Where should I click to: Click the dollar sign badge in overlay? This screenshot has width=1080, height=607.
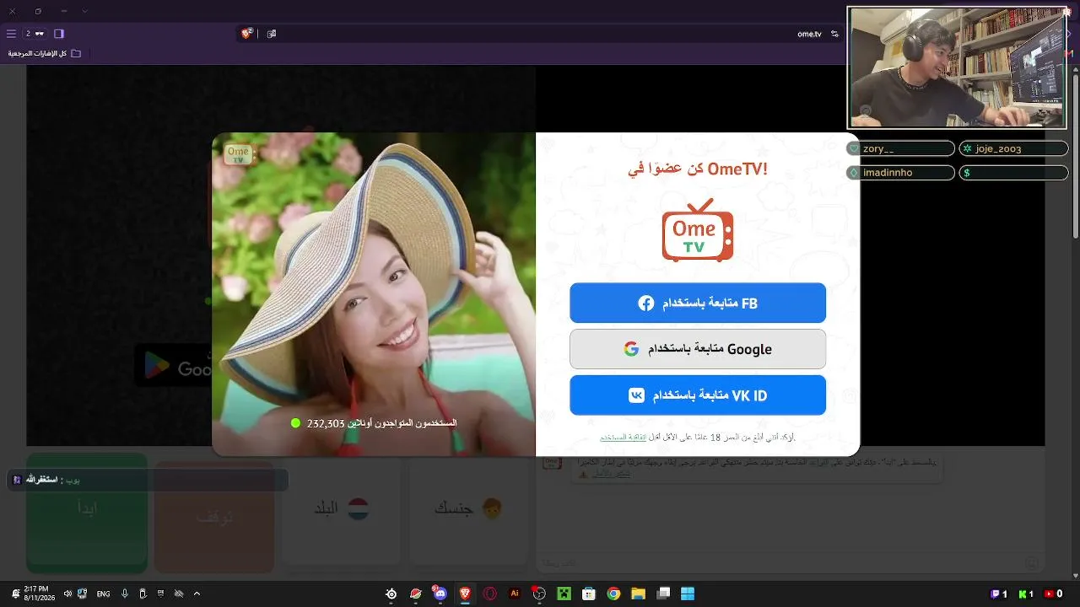coord(1014,172)
